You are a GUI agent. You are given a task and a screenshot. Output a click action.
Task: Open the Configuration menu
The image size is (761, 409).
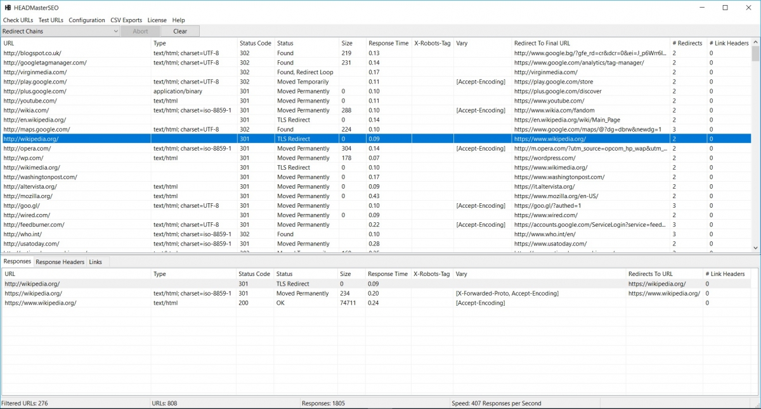click(87, 20)
